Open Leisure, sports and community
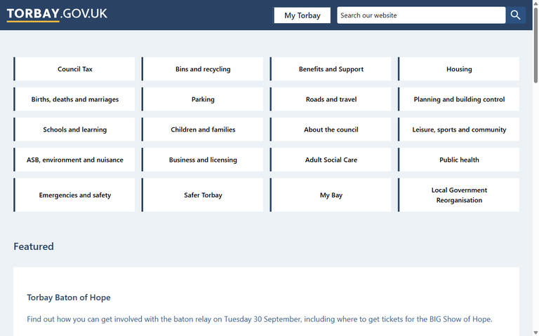539x336 pixels. [459, 129]
